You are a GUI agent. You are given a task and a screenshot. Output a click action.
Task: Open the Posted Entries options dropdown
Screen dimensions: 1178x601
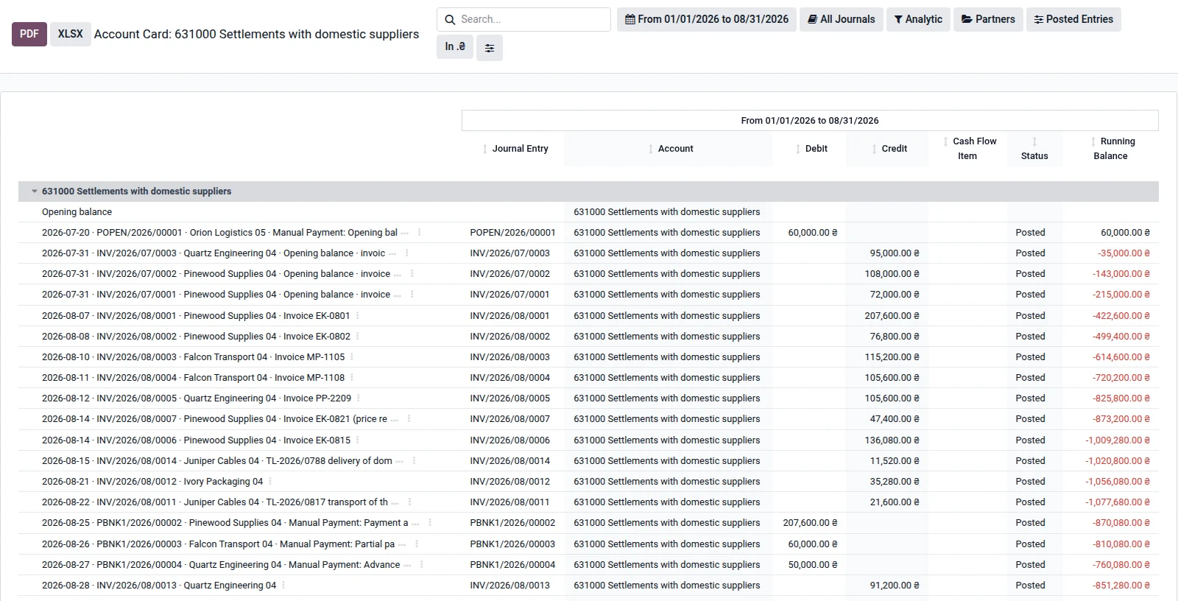click(x=1073, y=19)
